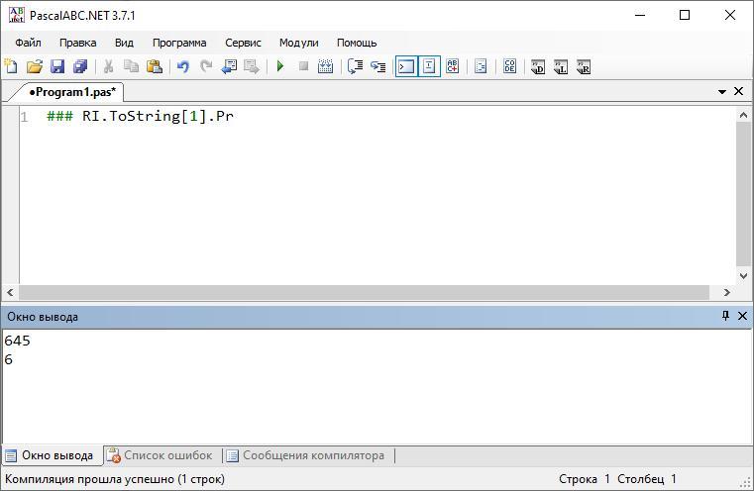754x491 pixels.
Task: Click the toolbar icon labeled D
Action: [x=538, y=66]
